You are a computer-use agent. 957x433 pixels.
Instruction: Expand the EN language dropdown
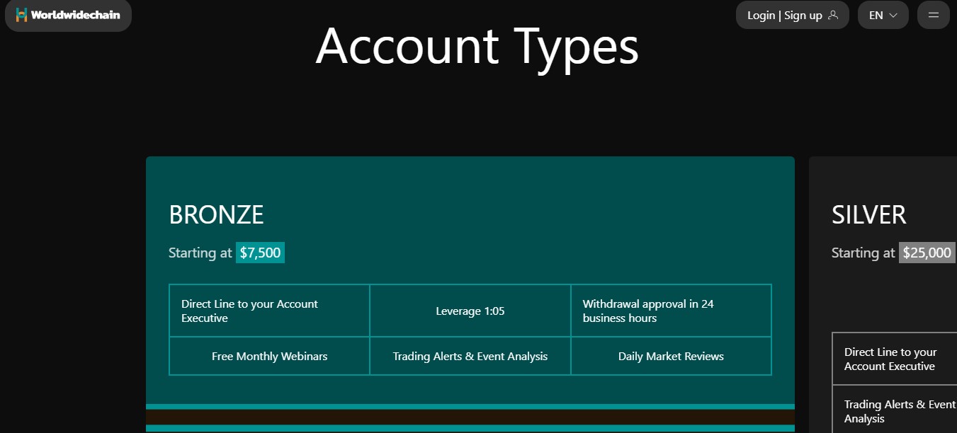883,15
